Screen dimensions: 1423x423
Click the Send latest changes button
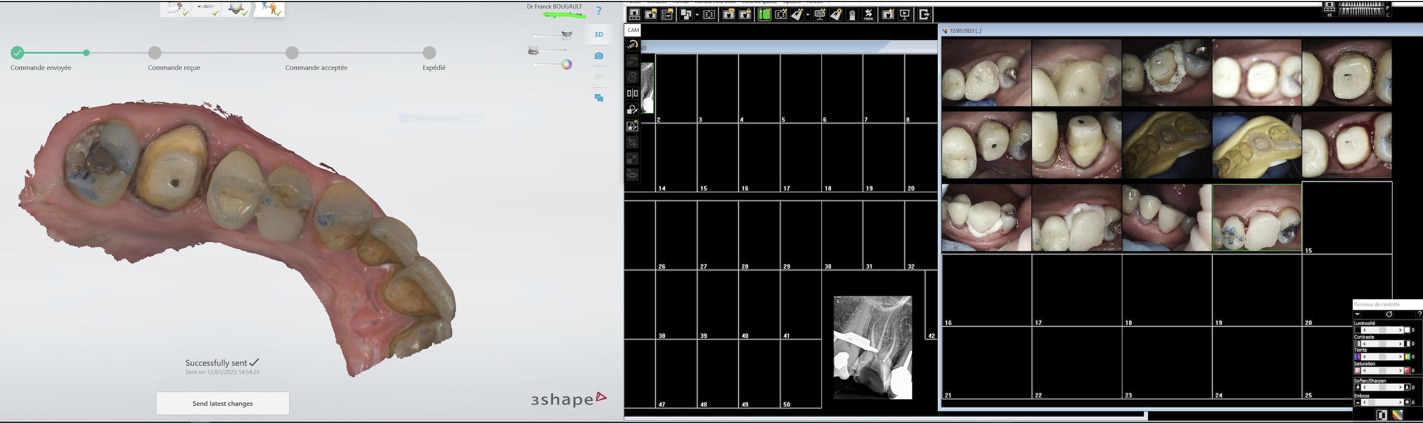223,403
